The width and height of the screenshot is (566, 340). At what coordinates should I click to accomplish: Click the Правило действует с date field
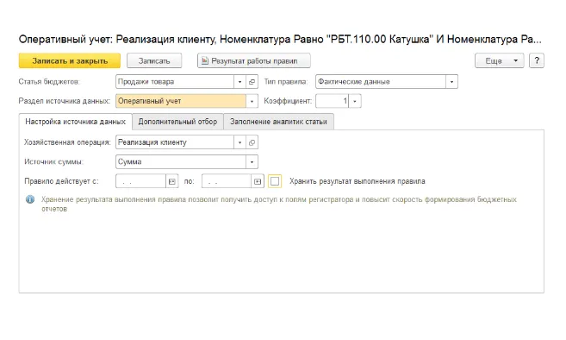(140, 181)
